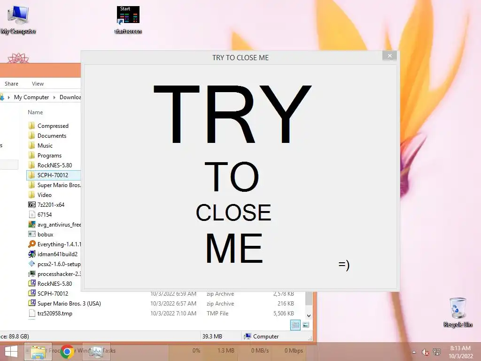Select the Documents folder icon

tap(31, 135)
